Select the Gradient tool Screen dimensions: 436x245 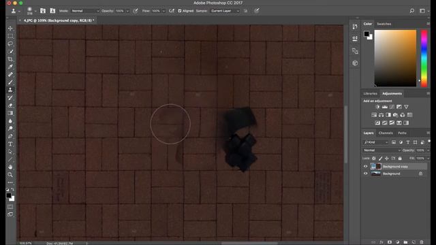coord(10,113)
